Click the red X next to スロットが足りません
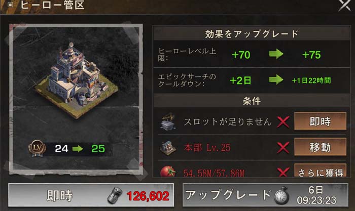Screen dimensions: 355x211 [283, 122]
